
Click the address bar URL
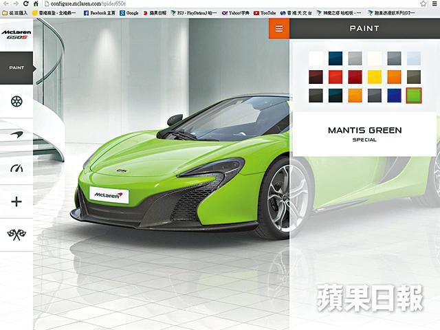(88, 3)
